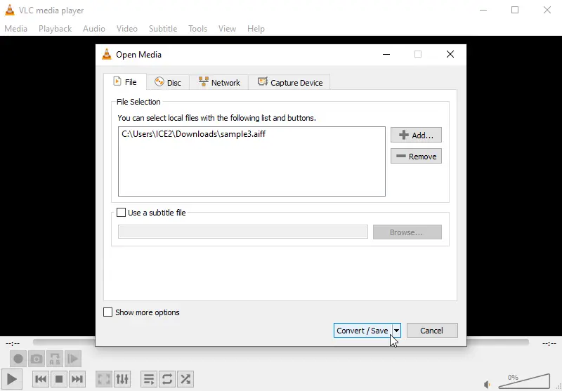Close the Open Media dialog
Screen dimensions: 562x391
coord(450,54)
